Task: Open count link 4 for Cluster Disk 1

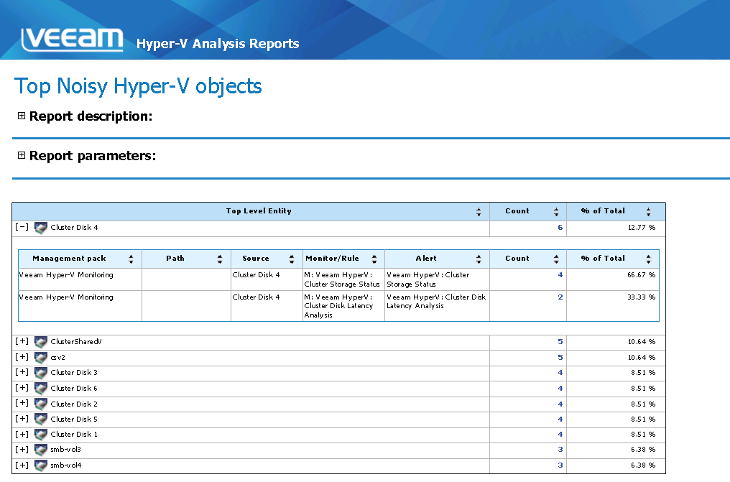Action: pyautogui.click(x=560, y=435)
